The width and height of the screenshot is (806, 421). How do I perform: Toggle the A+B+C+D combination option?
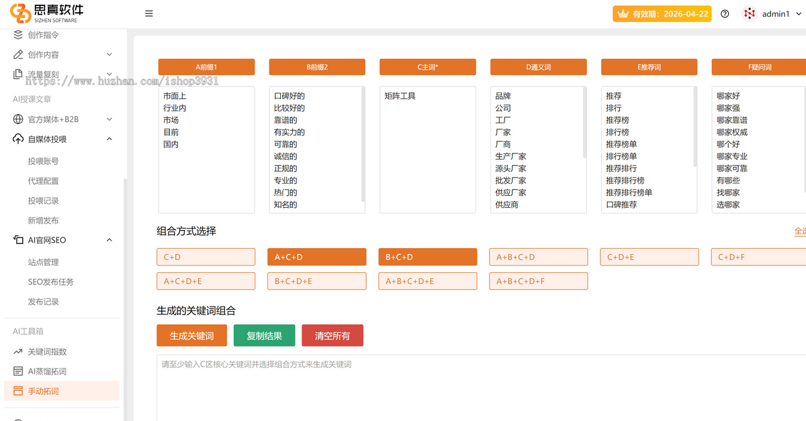point(539,257)
